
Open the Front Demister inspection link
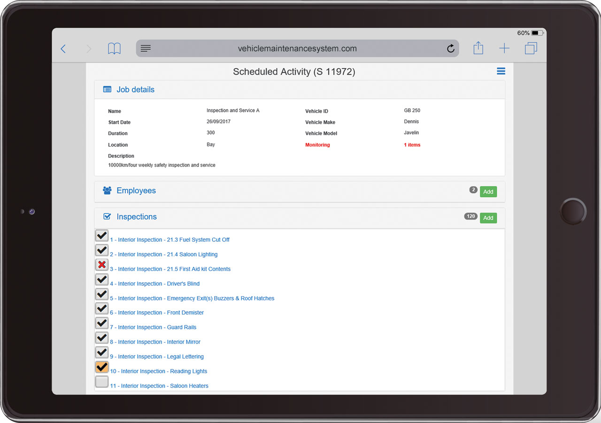pyautogui.click(x=157, y=313)
